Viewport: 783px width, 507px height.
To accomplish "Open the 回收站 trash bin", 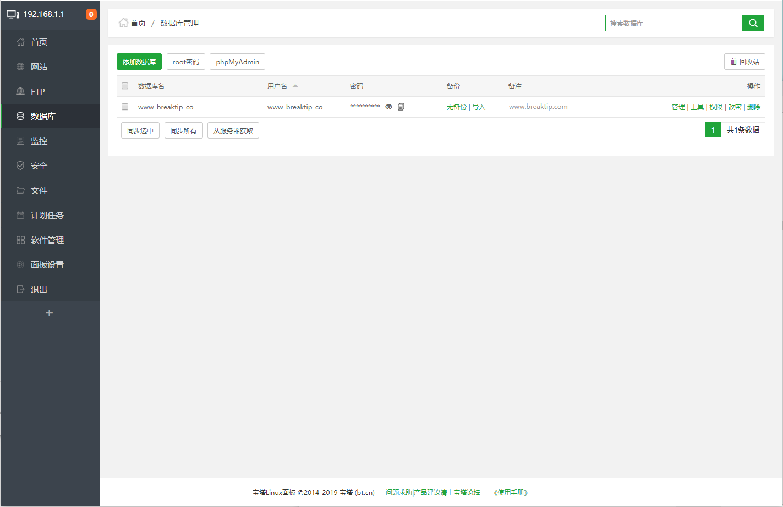I will tap(744, 61).
